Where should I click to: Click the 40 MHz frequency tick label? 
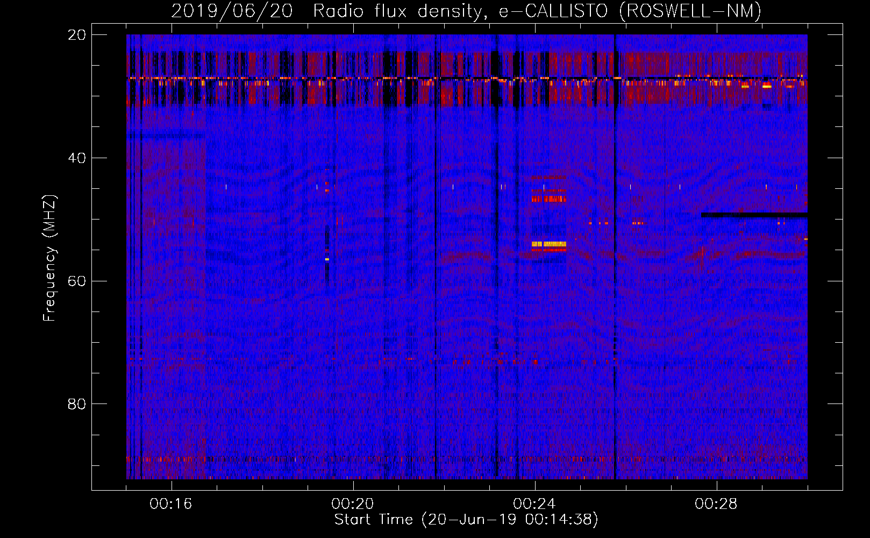tap(77, 158)
